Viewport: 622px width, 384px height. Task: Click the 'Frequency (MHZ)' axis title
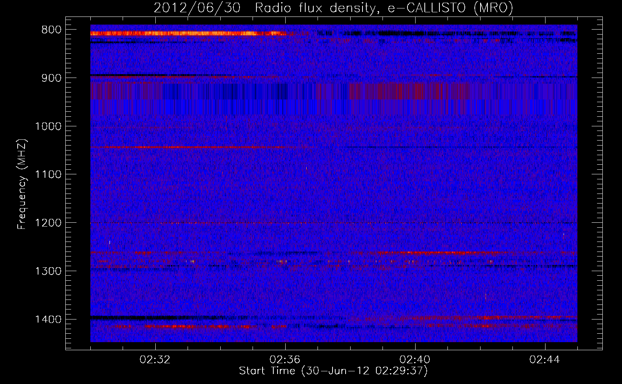tap(22, 184)
